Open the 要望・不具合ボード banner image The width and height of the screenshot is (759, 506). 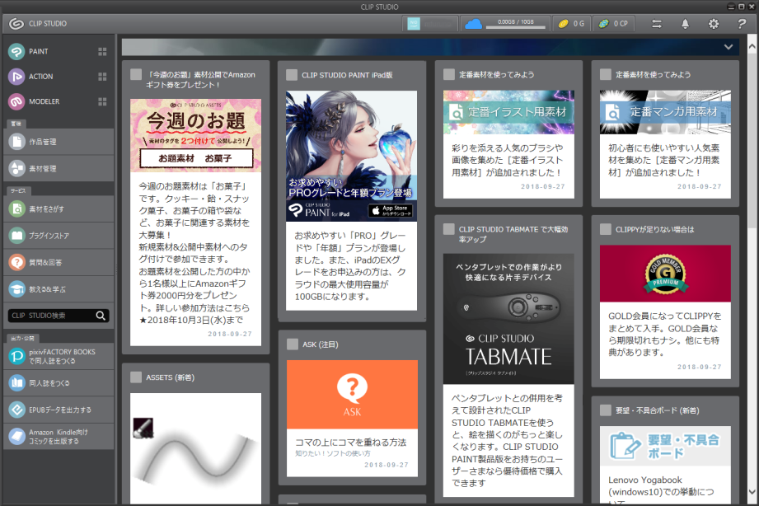(665, 446)
